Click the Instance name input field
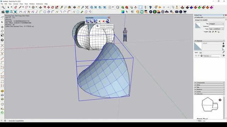Screen dimensions: 227x127 (216, 26)
